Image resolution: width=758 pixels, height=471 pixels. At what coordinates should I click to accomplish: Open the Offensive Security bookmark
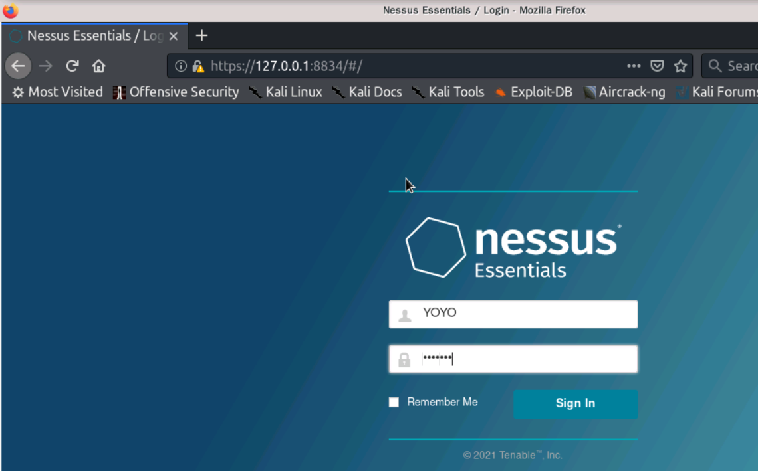tap(176, 92)
